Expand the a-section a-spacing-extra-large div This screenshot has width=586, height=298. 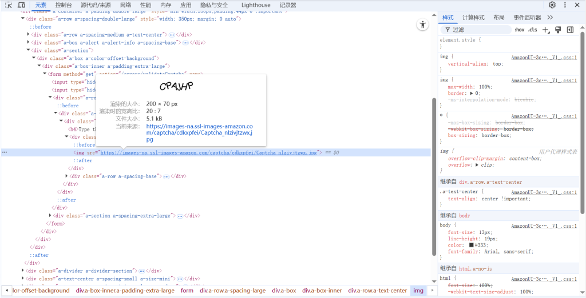[x=50, y=216]
